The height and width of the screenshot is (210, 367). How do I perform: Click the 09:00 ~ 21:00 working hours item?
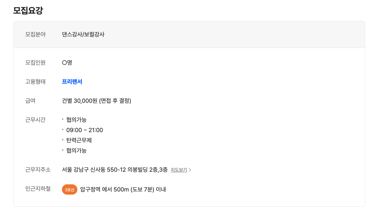pyautogui.click(x=84, y=130)
